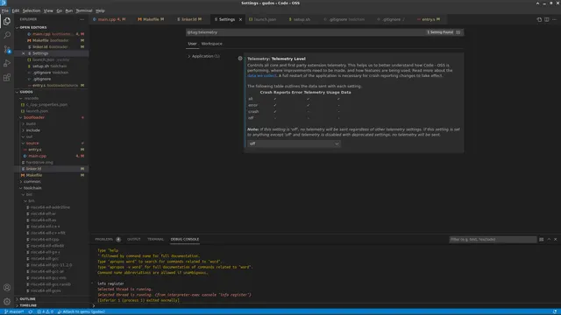Open the Code OSS application icon menu

point(4,3)
